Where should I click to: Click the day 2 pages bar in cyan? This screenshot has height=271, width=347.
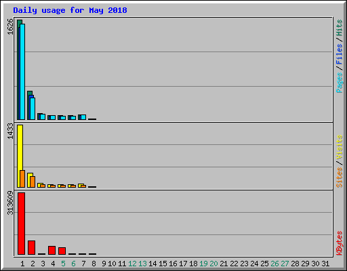33,108
